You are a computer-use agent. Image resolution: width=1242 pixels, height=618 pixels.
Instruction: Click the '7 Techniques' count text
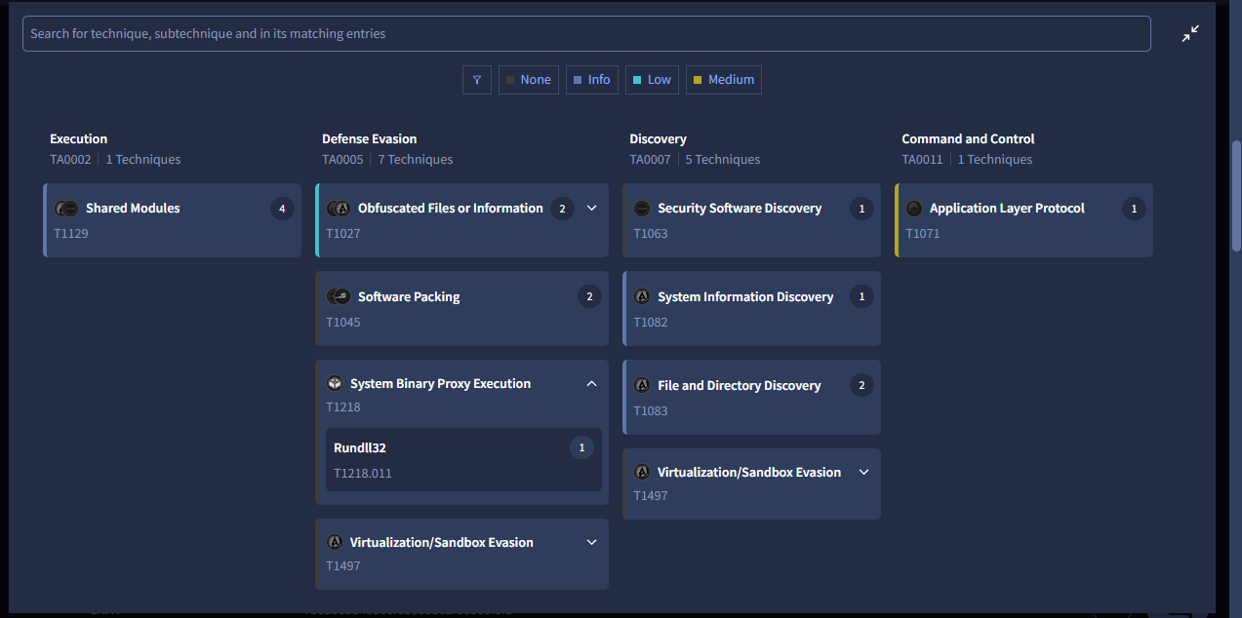pyautogui.click(x=416, y=160)
